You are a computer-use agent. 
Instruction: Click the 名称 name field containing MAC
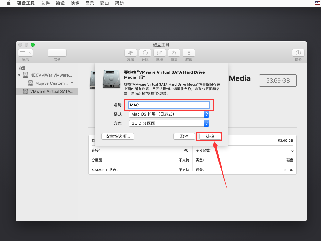pos(169,105)
